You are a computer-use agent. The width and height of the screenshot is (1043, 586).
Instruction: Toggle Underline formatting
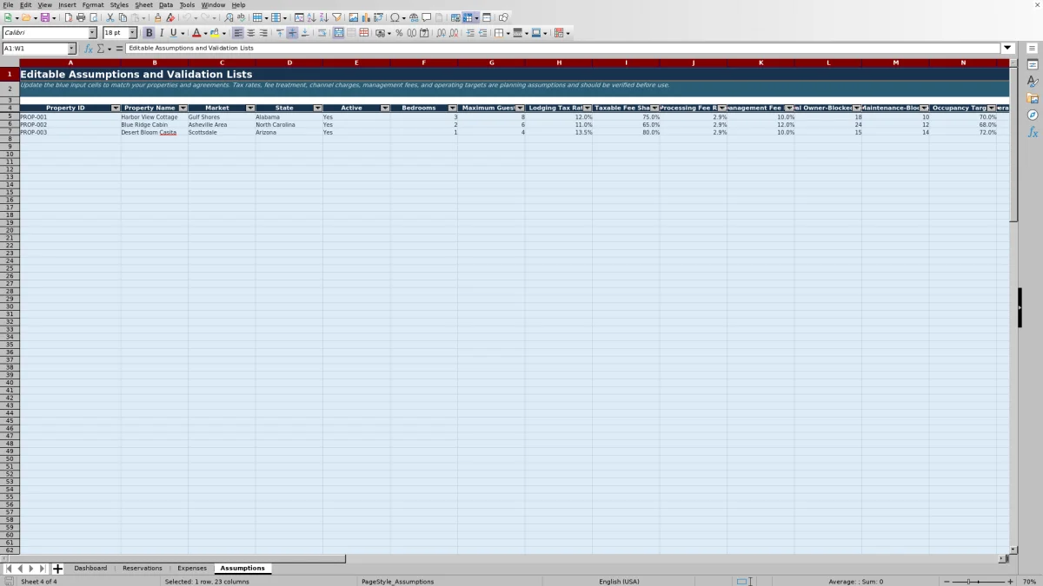point(173,33)
